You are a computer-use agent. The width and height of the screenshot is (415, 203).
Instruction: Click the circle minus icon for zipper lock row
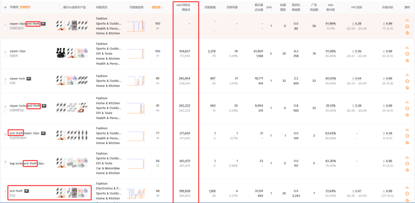[407, 81]
